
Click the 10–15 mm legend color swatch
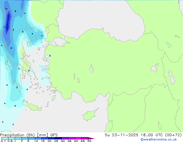click(38, 138)
